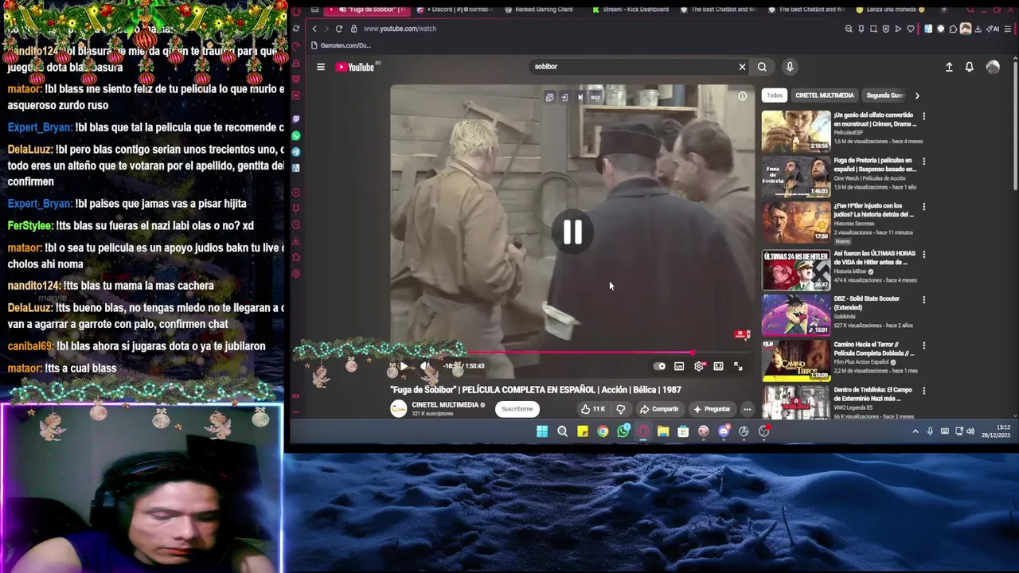Open options for 'Un genio del olfato' video

click(x=923, y=116)
